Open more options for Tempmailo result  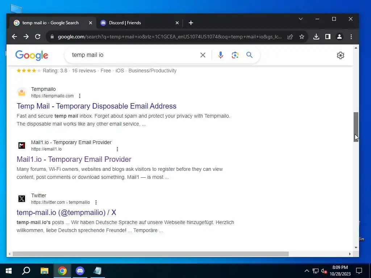pyautogui.click(x=80, y=96)
